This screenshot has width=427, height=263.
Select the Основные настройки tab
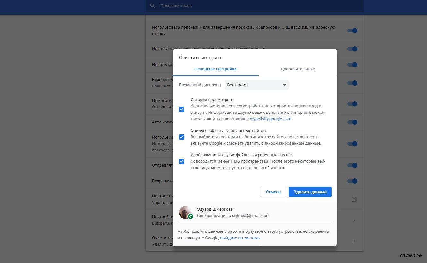215,69
